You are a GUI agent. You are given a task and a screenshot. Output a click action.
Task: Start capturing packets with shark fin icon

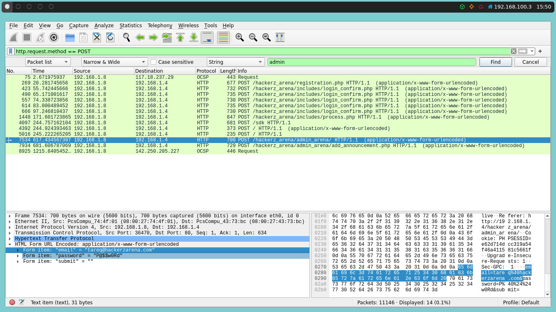pyautogui.click(x=13, y=37)
